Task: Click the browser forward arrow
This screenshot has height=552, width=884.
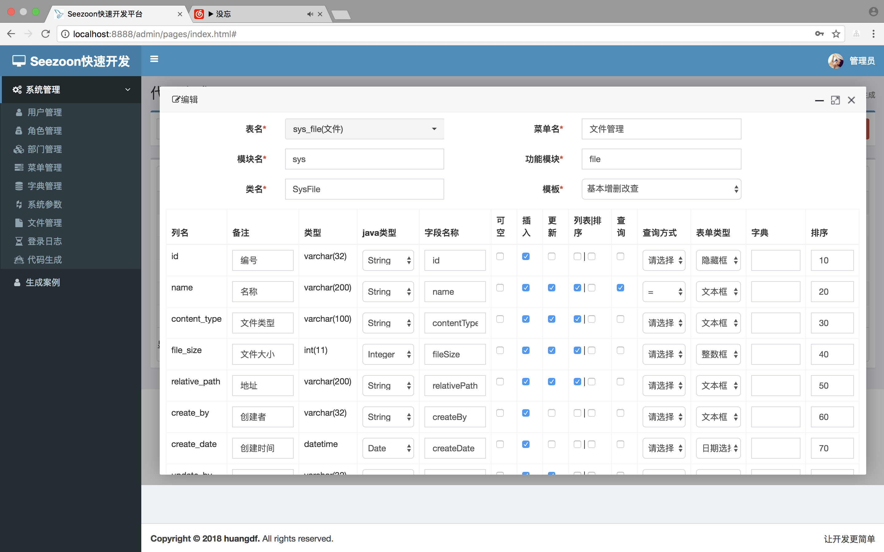Action: click(28, 34)
